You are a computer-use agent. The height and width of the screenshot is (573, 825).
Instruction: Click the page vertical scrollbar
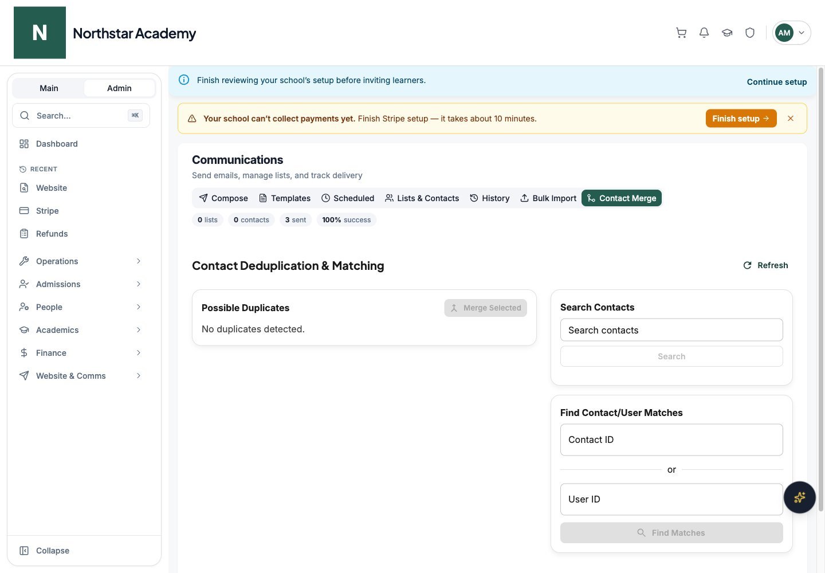(x=821, y=289)
